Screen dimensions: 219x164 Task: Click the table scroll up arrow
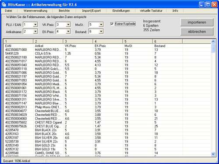coord(213,42)
